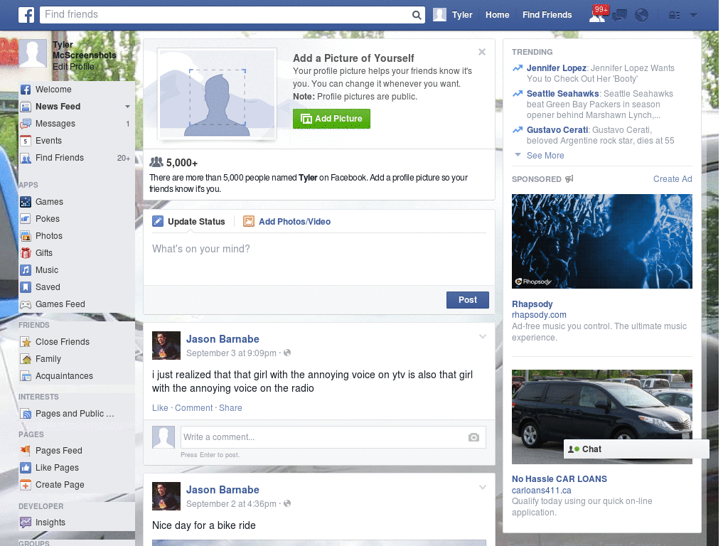Open the Music app icon
728x546 pixels.
coord(26,270)
